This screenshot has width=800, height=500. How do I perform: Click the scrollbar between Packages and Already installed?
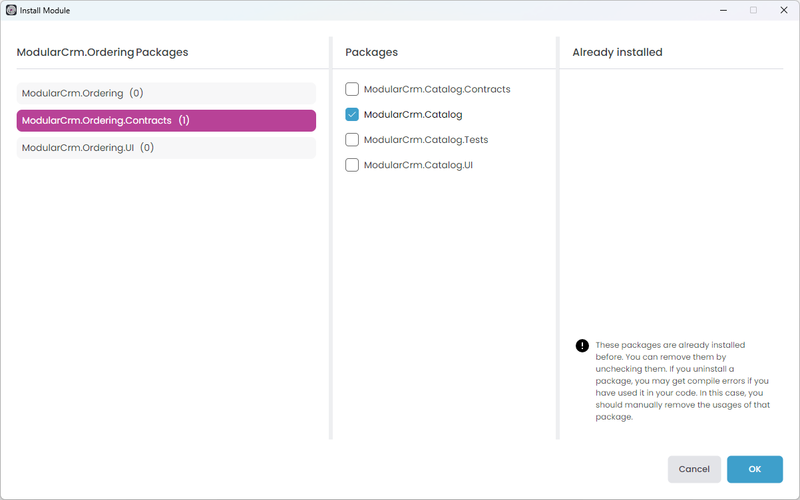click(557, 253)
